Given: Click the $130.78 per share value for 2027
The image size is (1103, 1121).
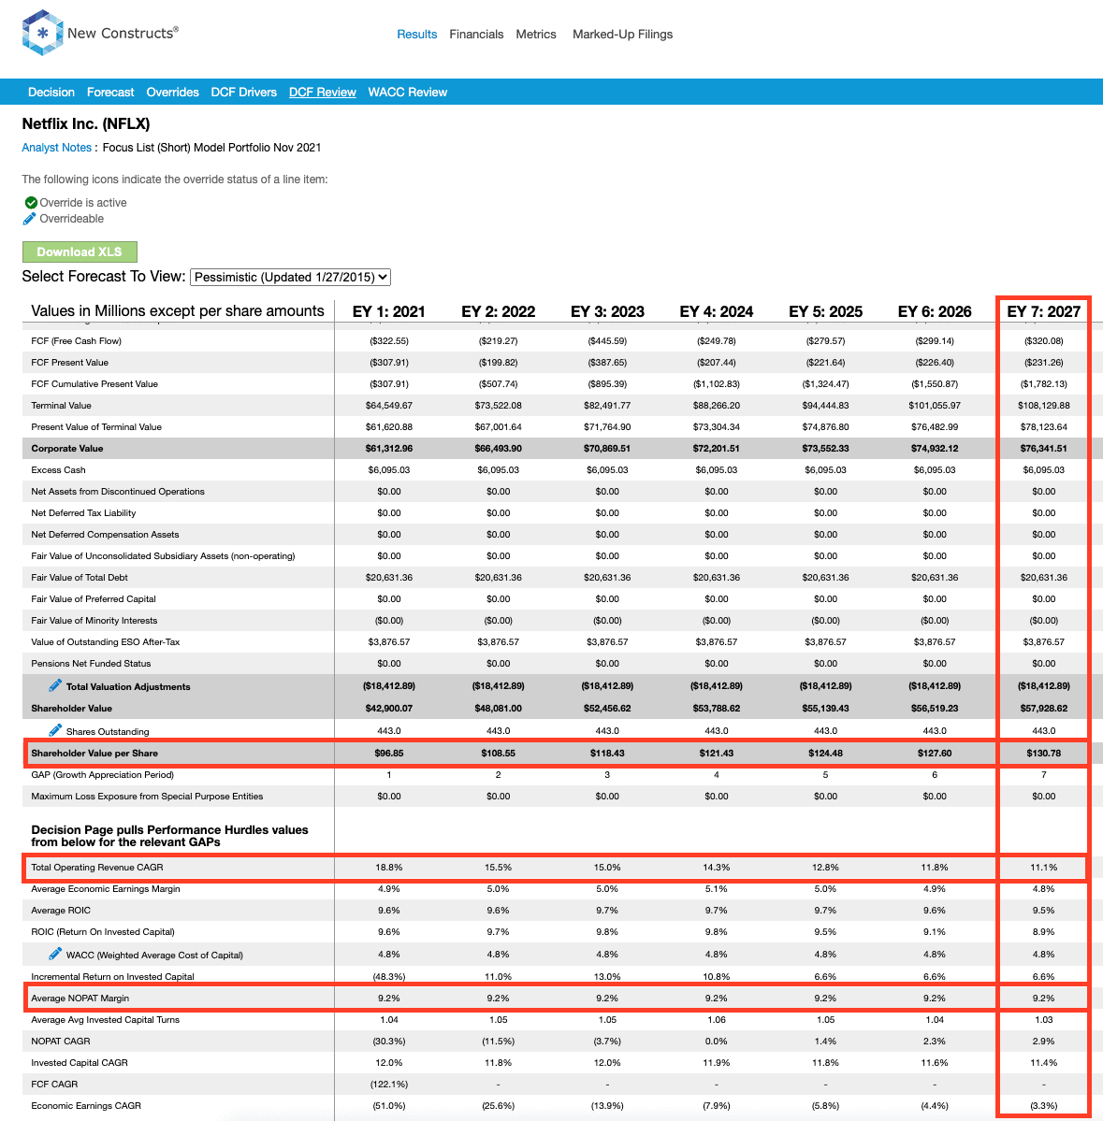Looking at the screenshot, I should 1044,753.
